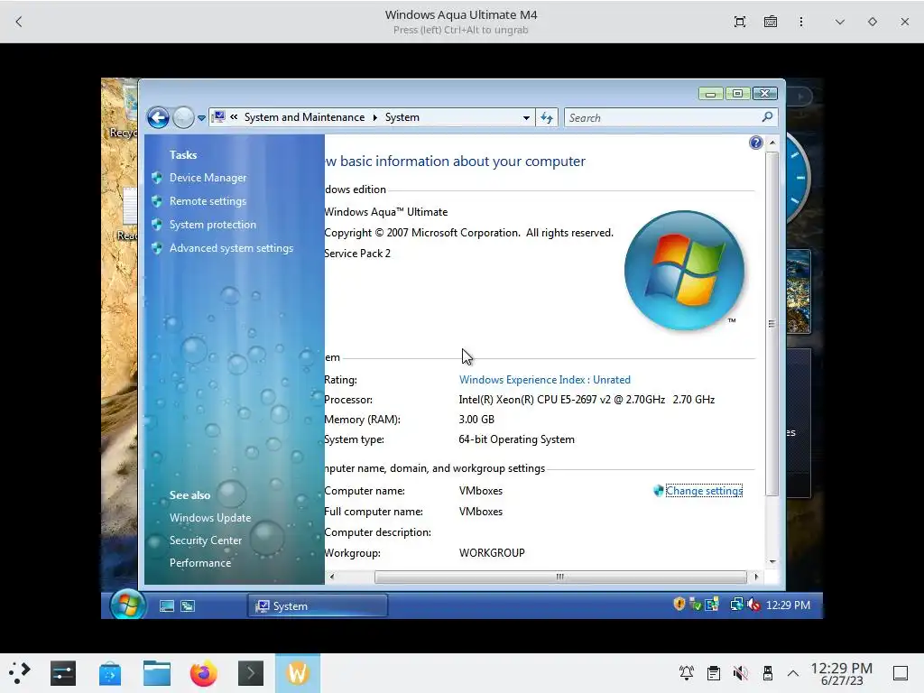This screenshot has width=924, height=693.
Task: Toggle fullscreen icon in VM title bar
Action: point(740,22)
